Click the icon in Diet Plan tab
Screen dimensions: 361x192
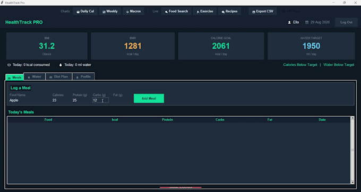50,77
